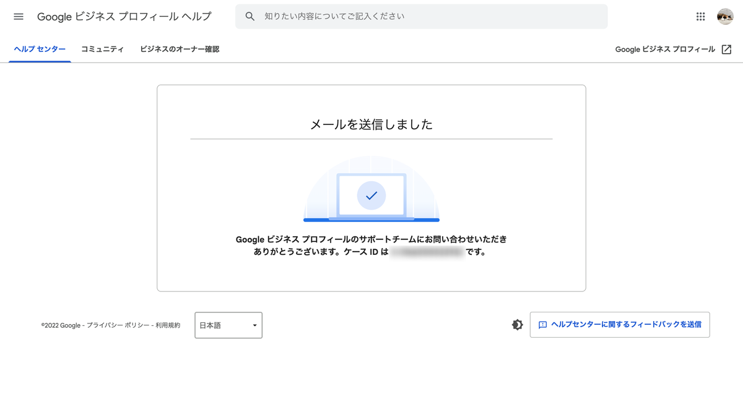Open the Google apps grid
The width and height of the screenshot is (743, 407).
coord(700,17)
